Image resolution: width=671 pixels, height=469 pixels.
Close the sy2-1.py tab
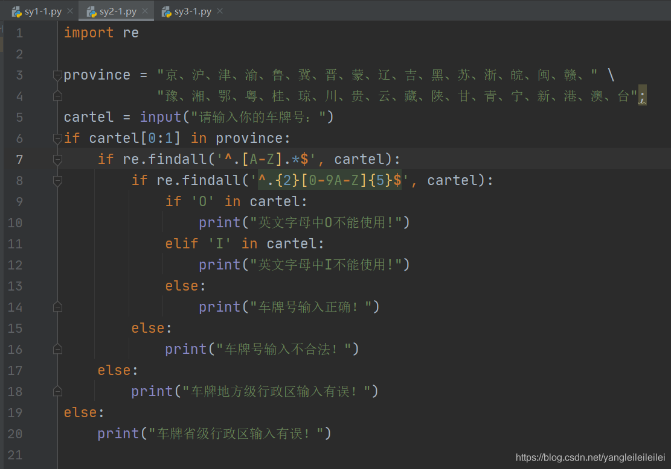point(145,11)
